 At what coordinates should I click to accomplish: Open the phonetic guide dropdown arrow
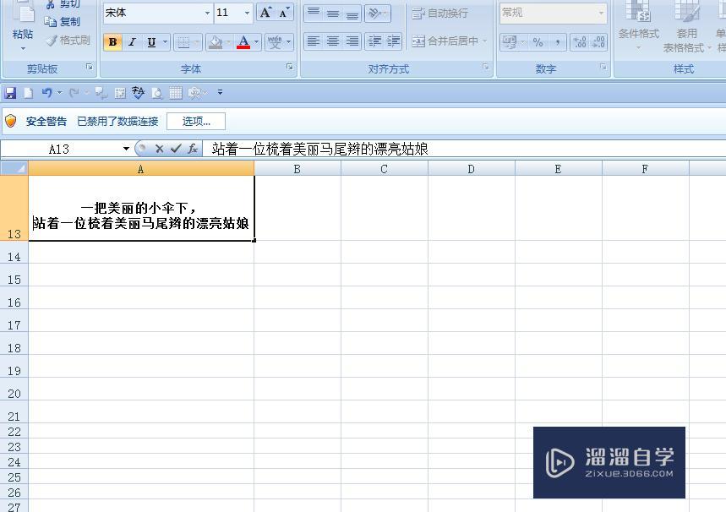pos(289,42)
